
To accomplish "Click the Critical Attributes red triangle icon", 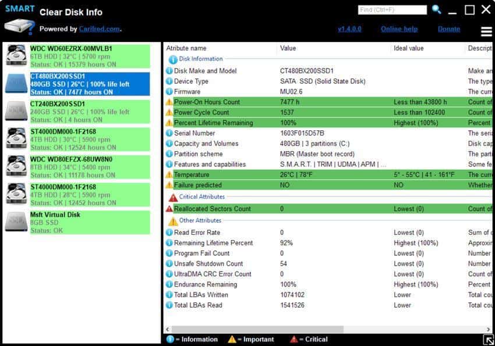I will (173, 198).
